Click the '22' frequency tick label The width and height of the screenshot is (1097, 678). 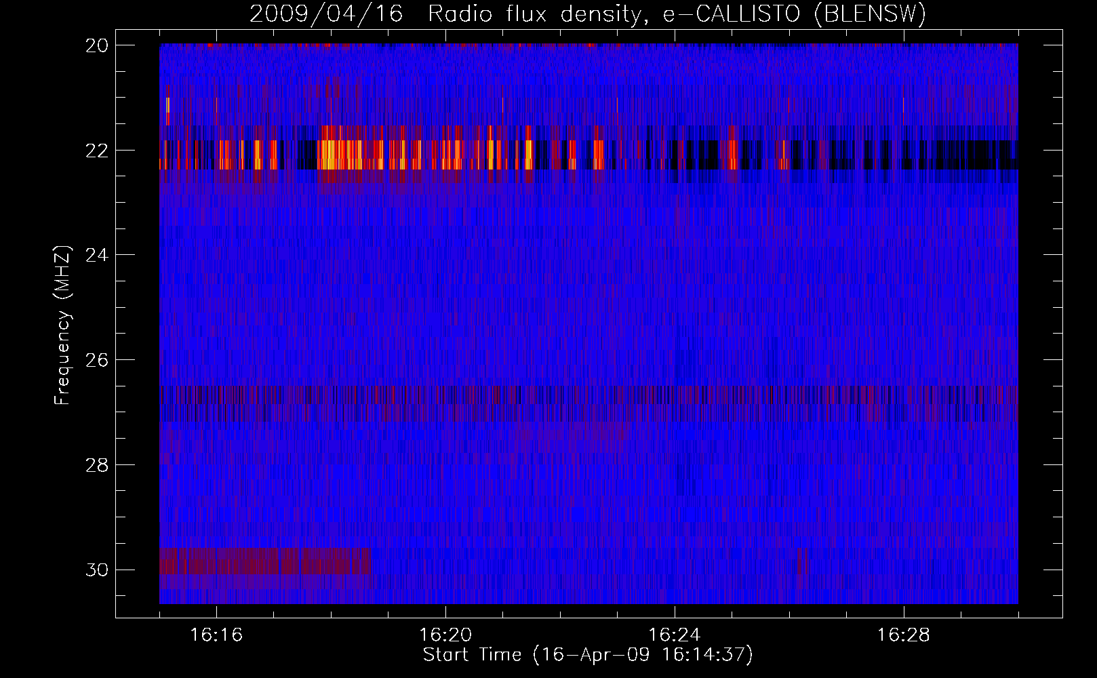[96, 150]
